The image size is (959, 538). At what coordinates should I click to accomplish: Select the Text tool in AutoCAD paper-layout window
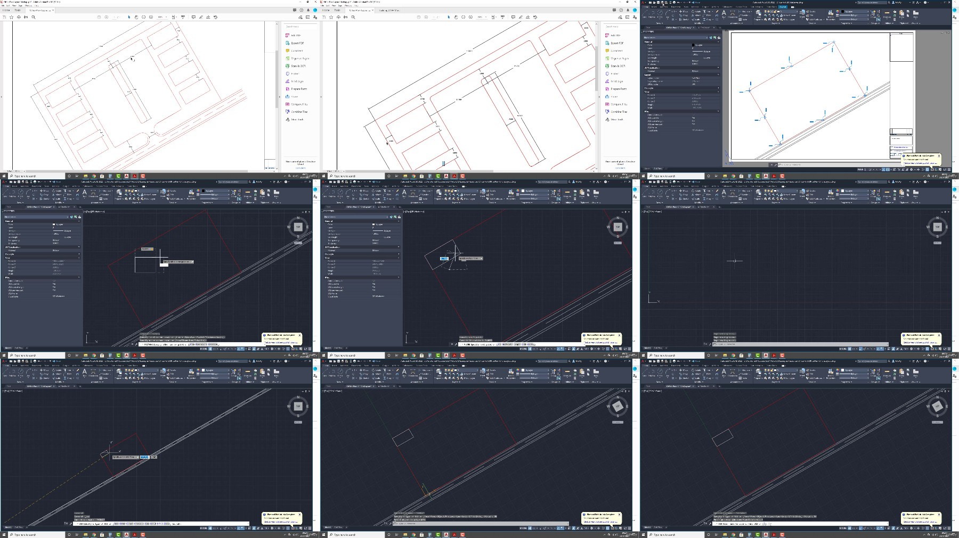724,13
